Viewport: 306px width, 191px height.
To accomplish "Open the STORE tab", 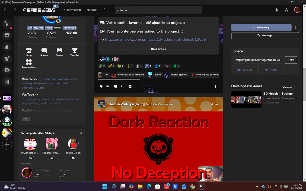I will (92, 10).
